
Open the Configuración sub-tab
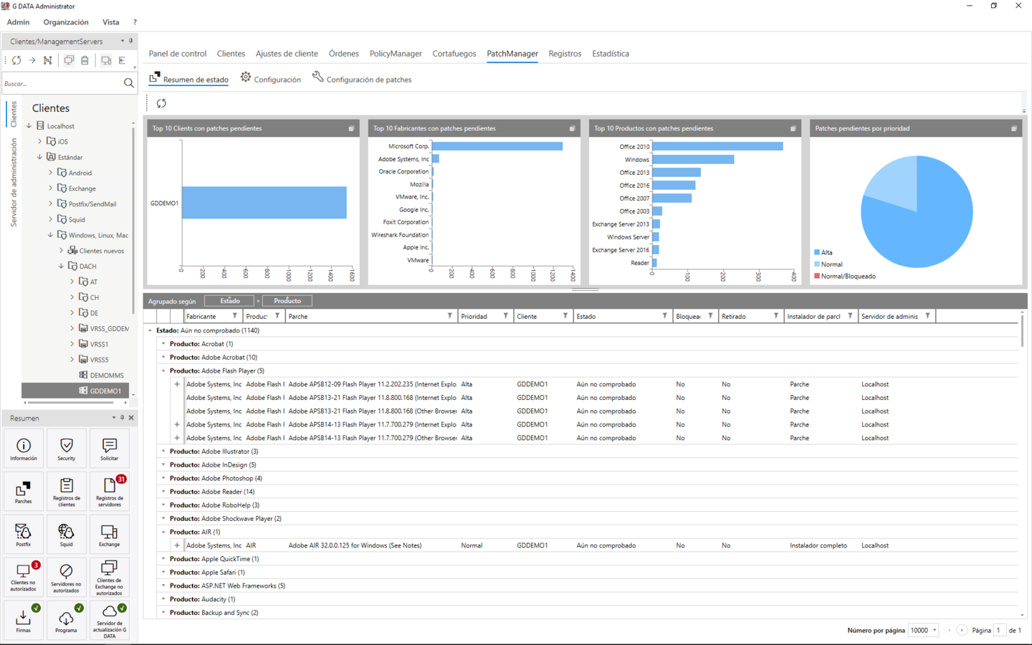tap(270, 79)
